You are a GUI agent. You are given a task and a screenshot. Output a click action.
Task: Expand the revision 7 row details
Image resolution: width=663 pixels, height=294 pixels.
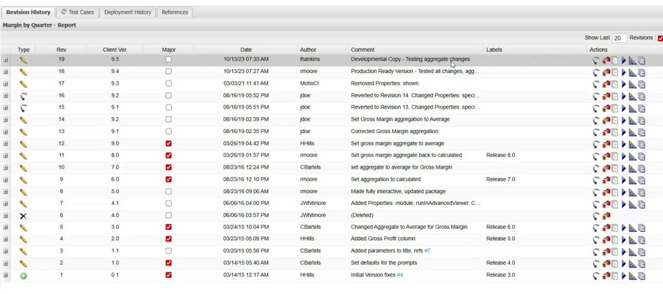(5, 204)
